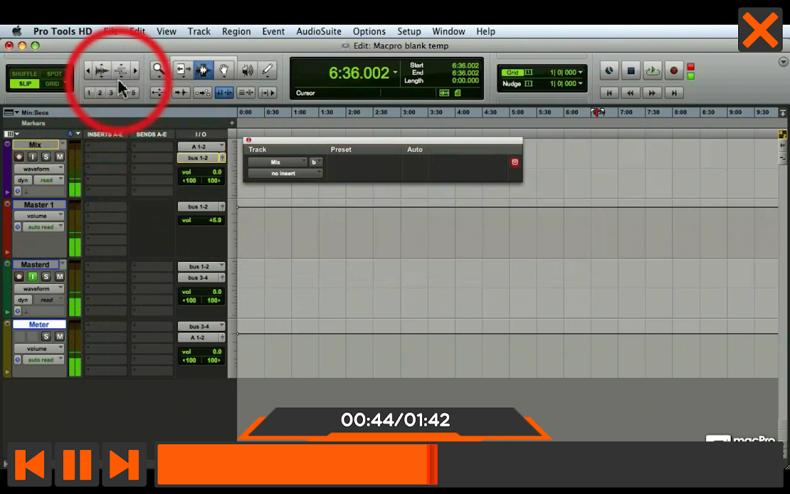
Task: Click the transport Play button
Action: point(652,70)
